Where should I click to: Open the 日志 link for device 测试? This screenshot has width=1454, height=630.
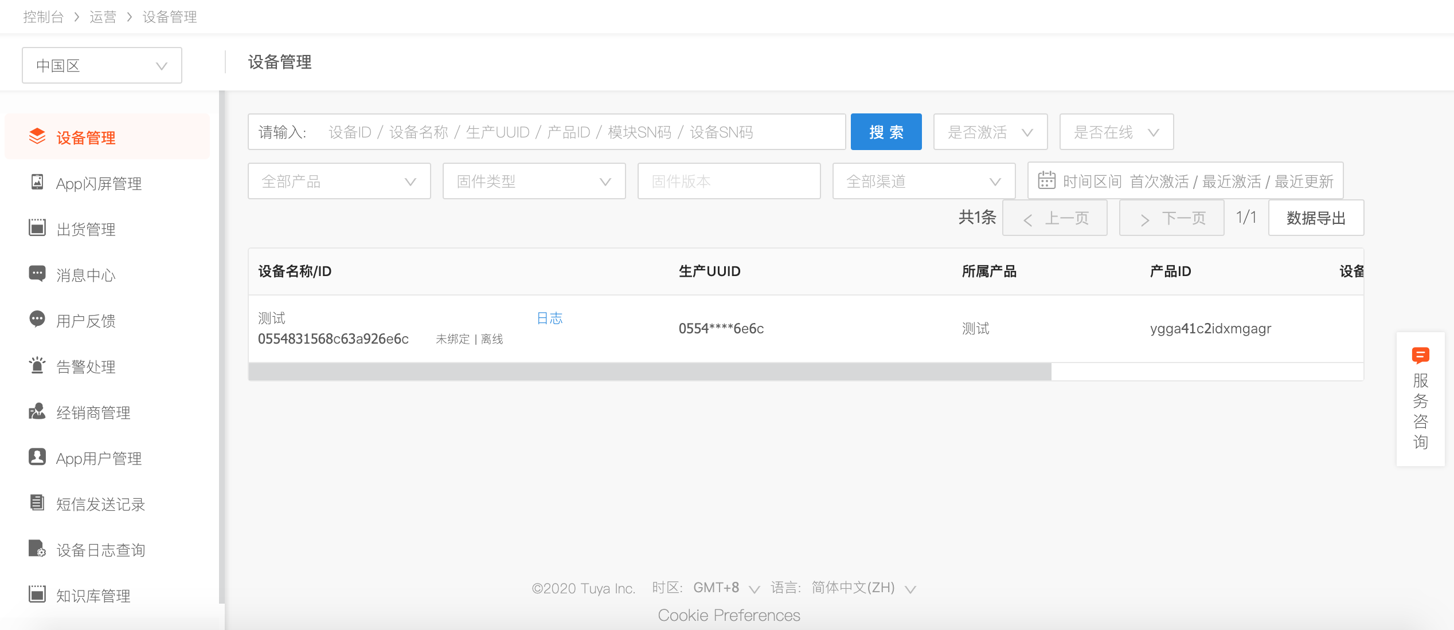pyautogui.click(x=550, y=318)
